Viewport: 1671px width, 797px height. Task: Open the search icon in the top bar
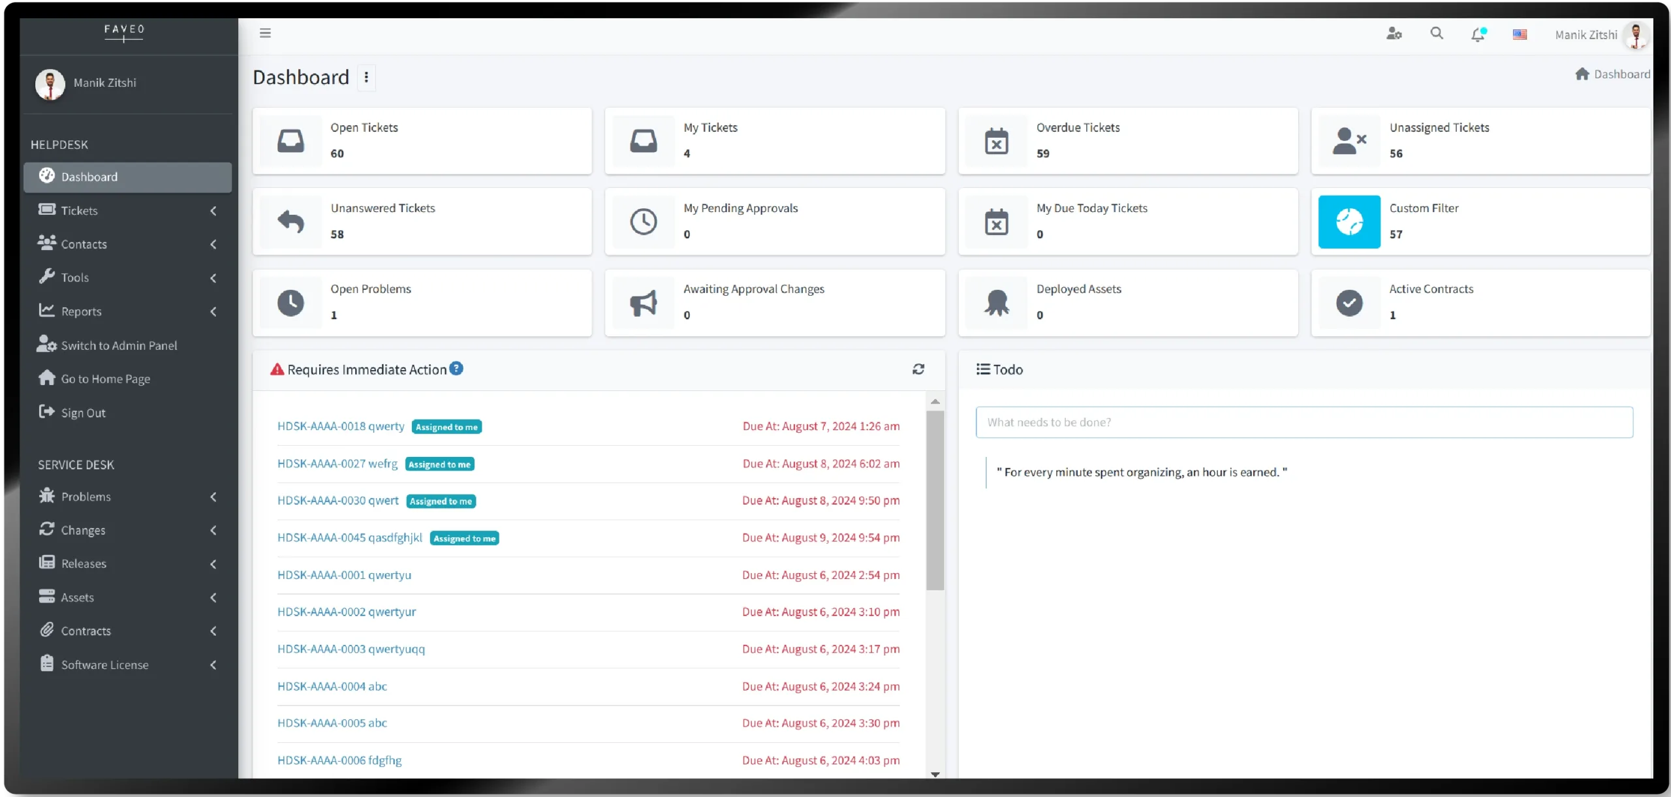click(x=1436, y=33)
